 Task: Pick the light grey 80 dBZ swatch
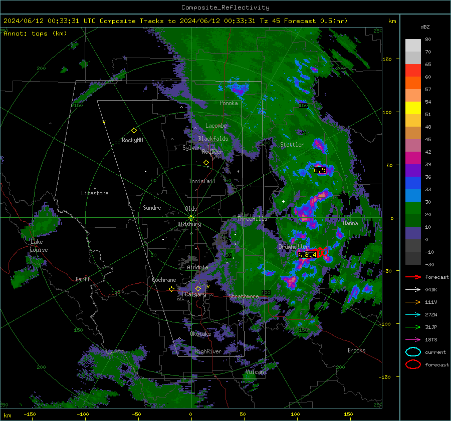pos(413,45)
